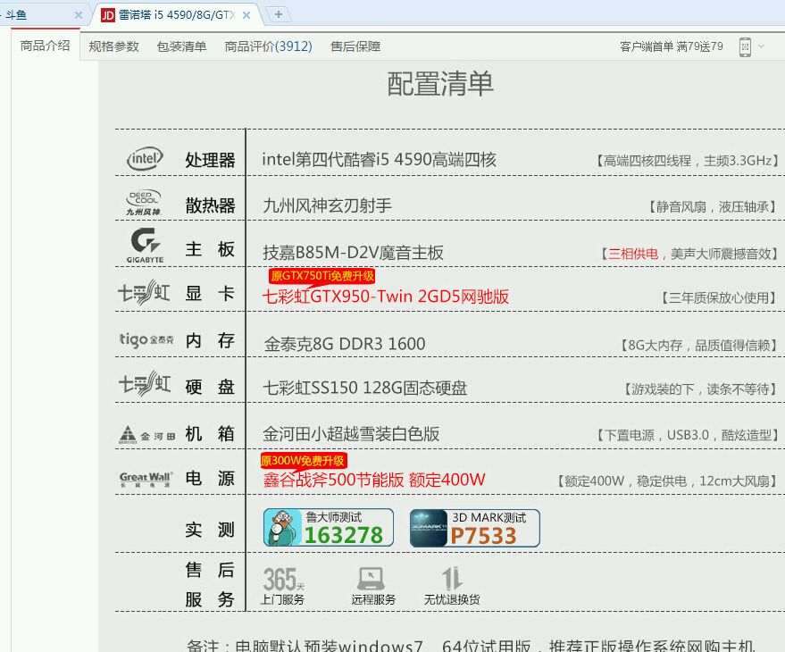Click 下置电源，USB3.0，酷炫造型 note
Screen dimensions: 785x652
click(x=688, y=435)
